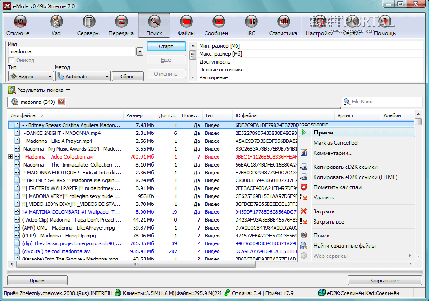Click the Результаты поиска magnifier icon
This screenshot has width=429, height=301.
12,90
